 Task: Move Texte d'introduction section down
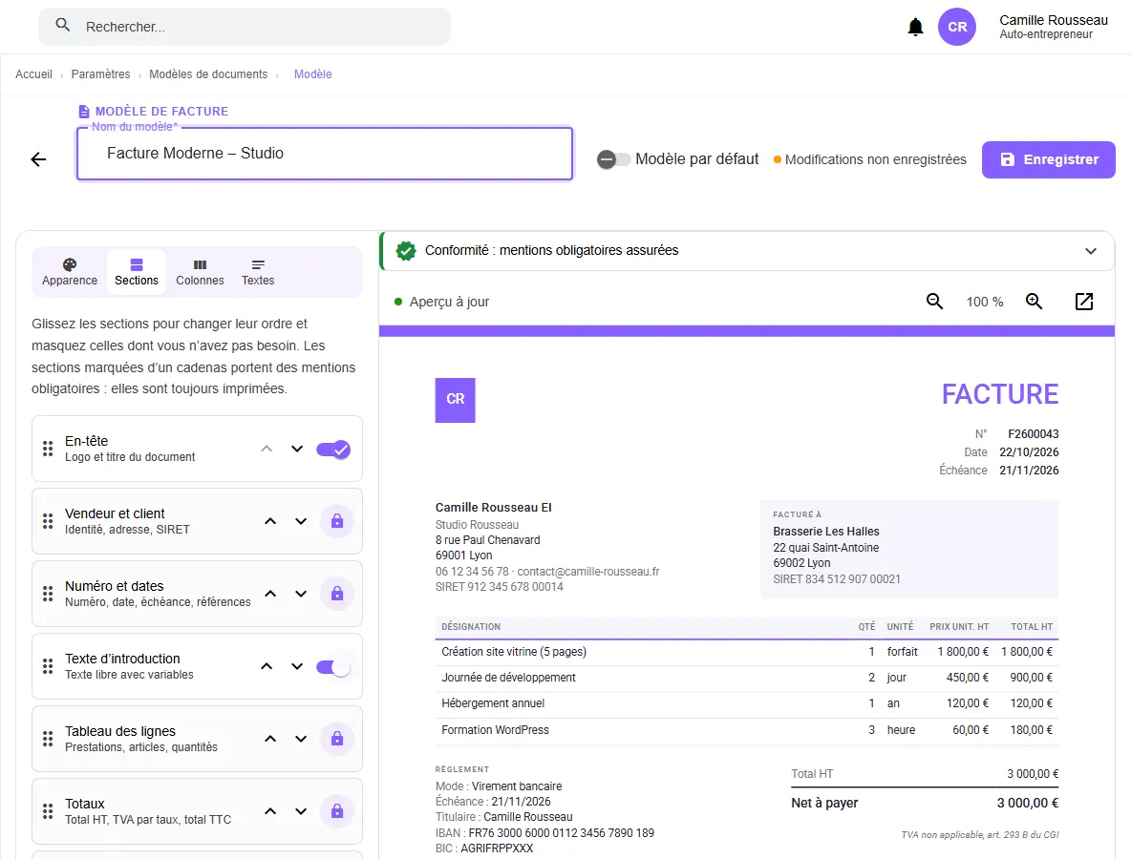pos(297,666)
